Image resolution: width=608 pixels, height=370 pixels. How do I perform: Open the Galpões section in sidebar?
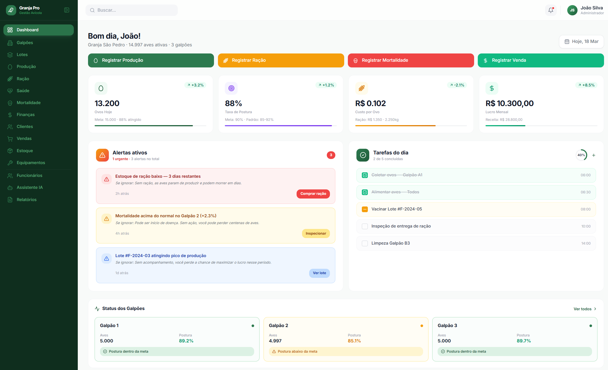pyautogui.click(x=25, y=42)
